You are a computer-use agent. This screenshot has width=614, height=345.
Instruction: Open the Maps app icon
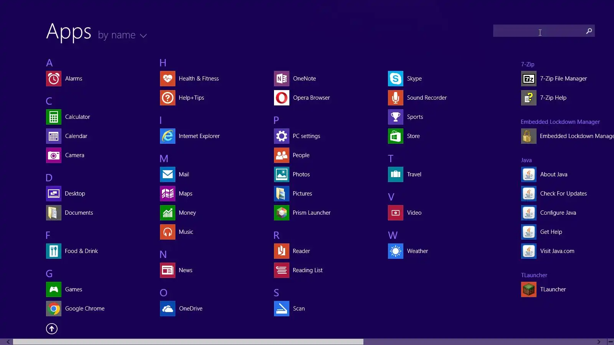pos(168,194)
